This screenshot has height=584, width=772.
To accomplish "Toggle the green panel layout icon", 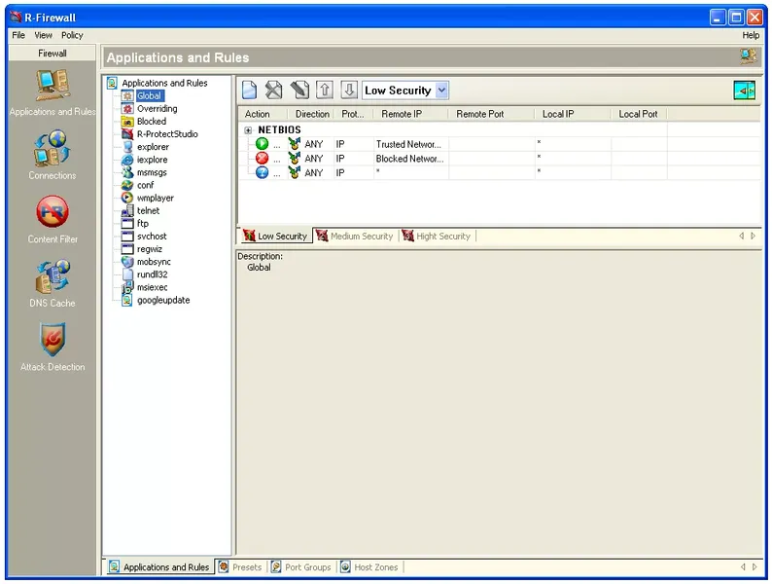I will 744,91.
